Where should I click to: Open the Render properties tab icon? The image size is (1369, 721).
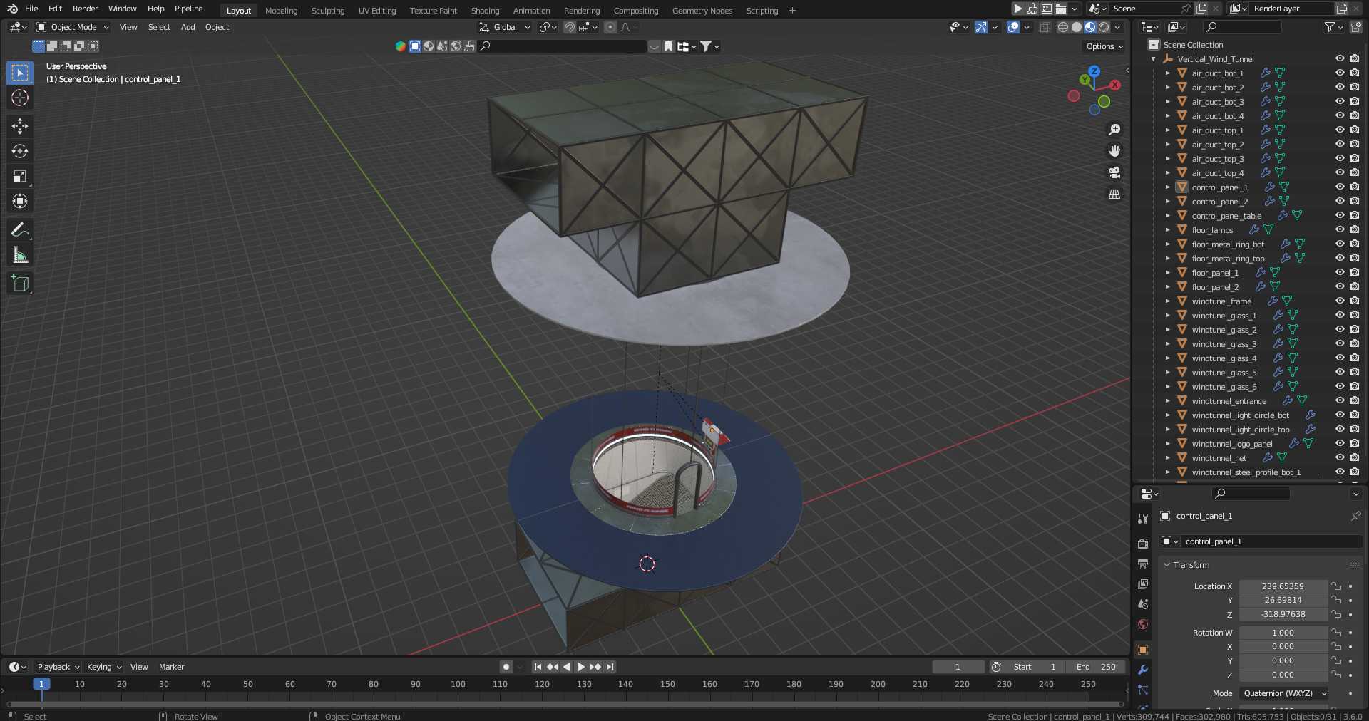pos(1143,544)
